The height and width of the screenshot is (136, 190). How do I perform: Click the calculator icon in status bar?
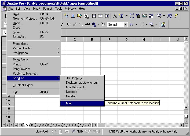tap(60, 131)
